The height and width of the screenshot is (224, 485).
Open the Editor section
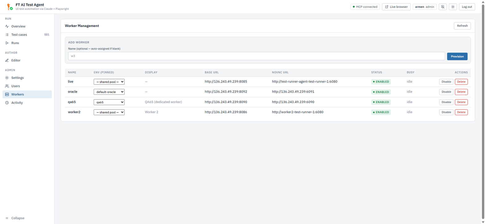pyautogui.click(x=27, y=60)
